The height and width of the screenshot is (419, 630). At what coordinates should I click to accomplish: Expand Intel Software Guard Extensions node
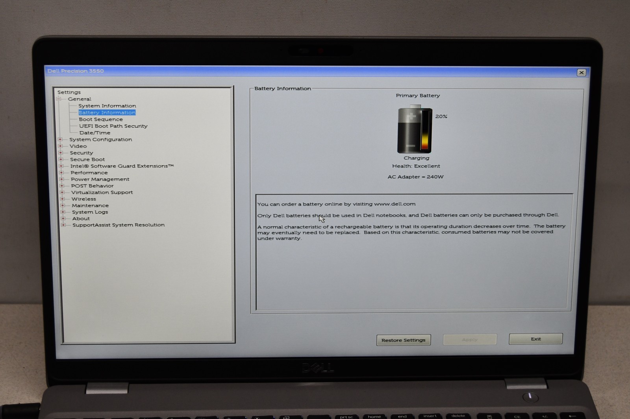pos(61,166)
